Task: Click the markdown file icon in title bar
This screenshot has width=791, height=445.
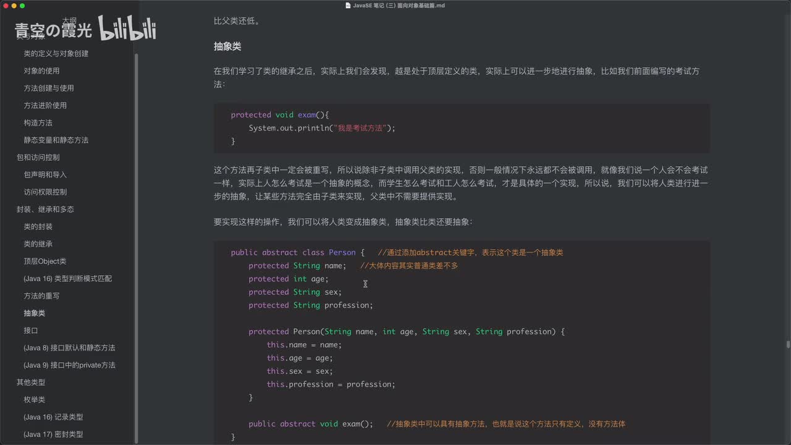Action: point(349,6)
